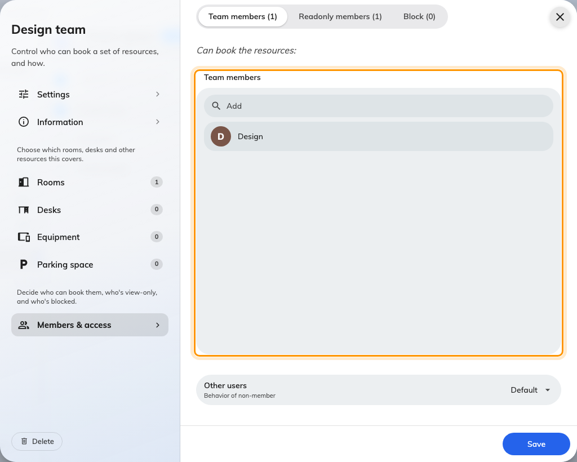577x462 pixels.
Task: Click the blue Save button
Action: [536, 444]
